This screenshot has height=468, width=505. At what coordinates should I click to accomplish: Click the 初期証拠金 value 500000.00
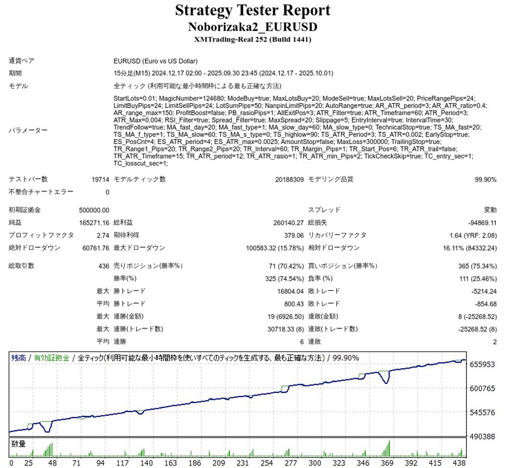point(93,210)
